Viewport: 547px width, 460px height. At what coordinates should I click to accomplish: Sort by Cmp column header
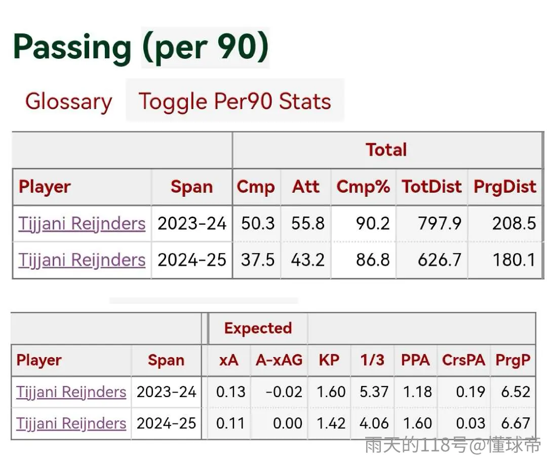tap(256, 187)
